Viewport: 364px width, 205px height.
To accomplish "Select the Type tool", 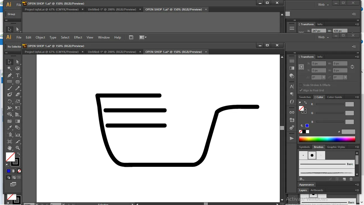I will click(18, 75).
